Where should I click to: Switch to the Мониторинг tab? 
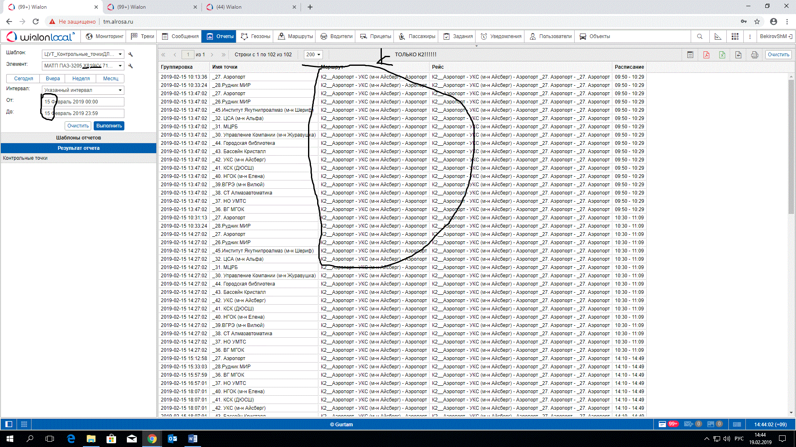[105, 36]
